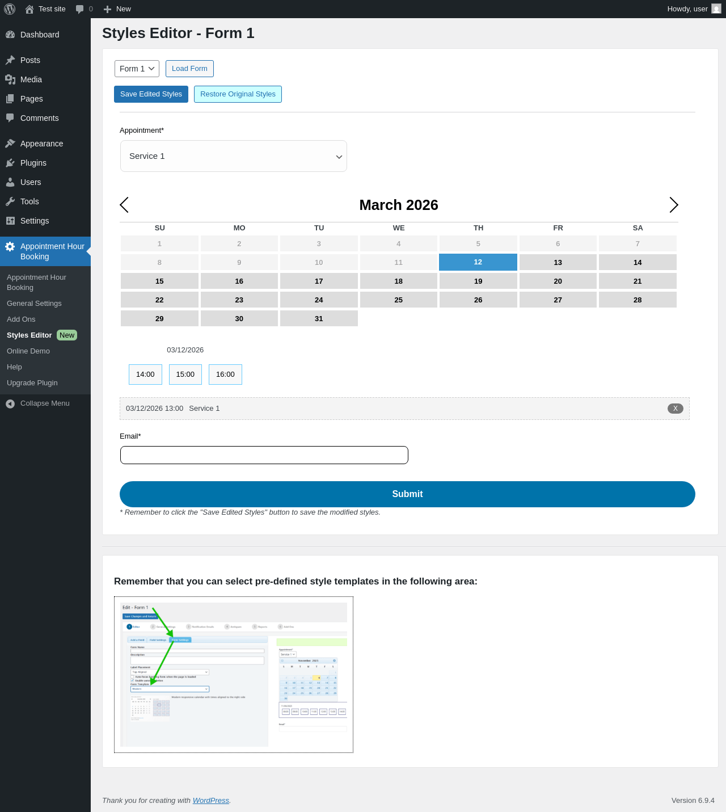Screen dimensions: 726x812
Task: Select the 14:00 time slot
Action: pos(145,375)
